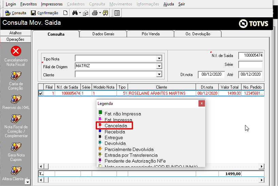This screenshot has width=278, height=186.
Task: Close the Legenda popup
Action: click(202, 104)
